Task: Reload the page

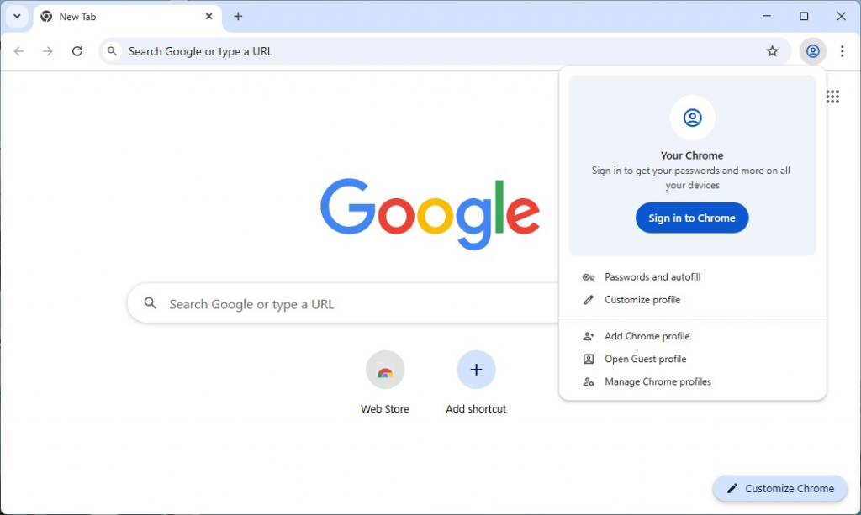Action: click(77, 51)
